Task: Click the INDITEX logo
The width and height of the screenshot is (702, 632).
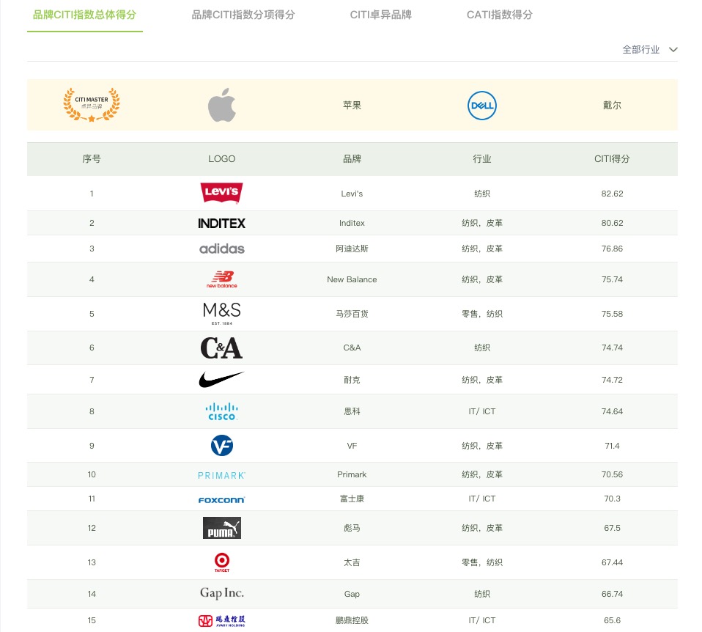Action: (221, 223)
